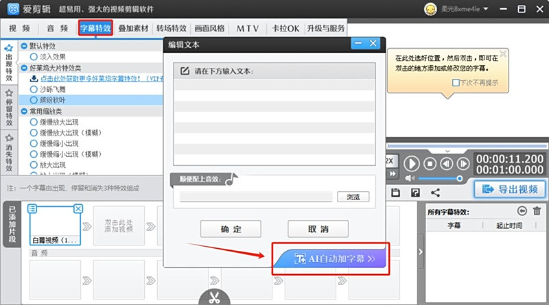Click the edit pencil icon in text header
Screen dimensions: 549x305
pyautogui.click(x=185, y=71)
